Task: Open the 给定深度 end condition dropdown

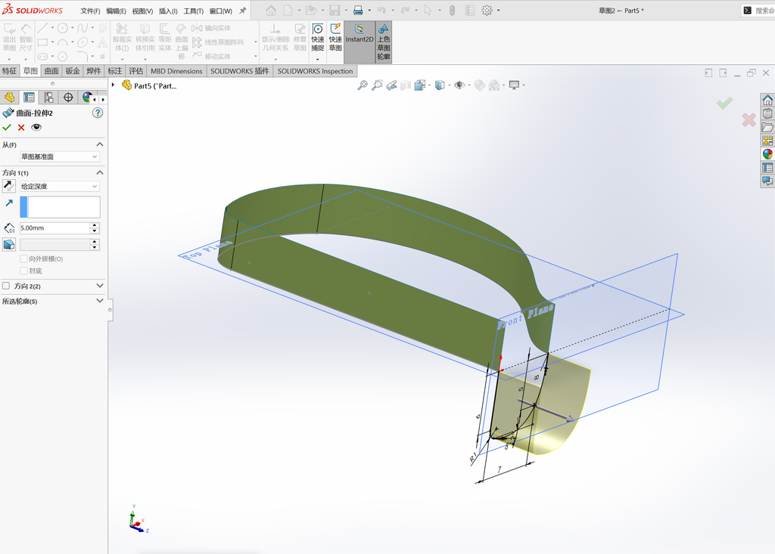Action: (59, 186)
